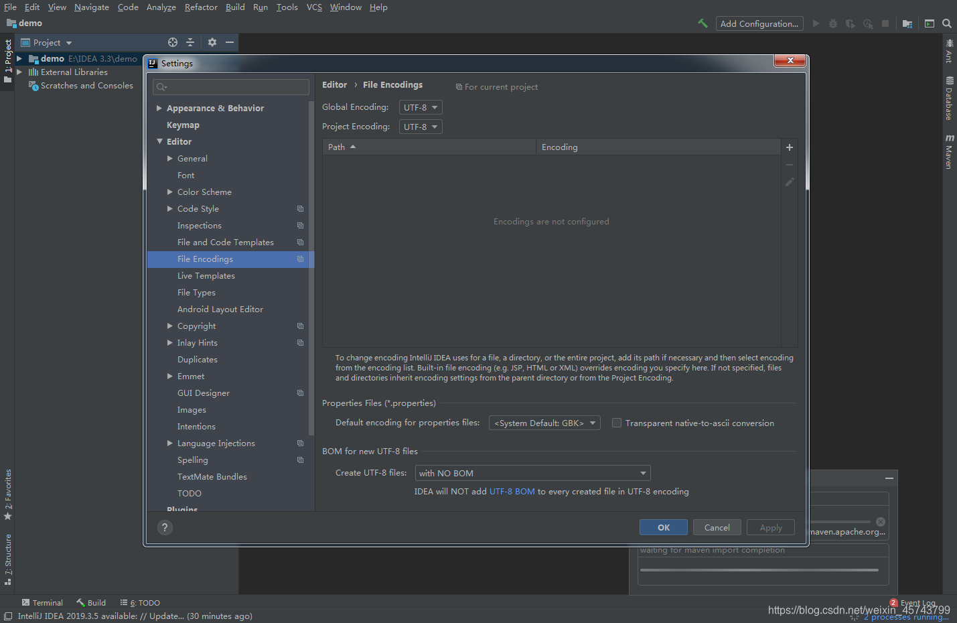Click the Collapse All icon in Project panel
The image size is (957, 623).
click(190, 42)
